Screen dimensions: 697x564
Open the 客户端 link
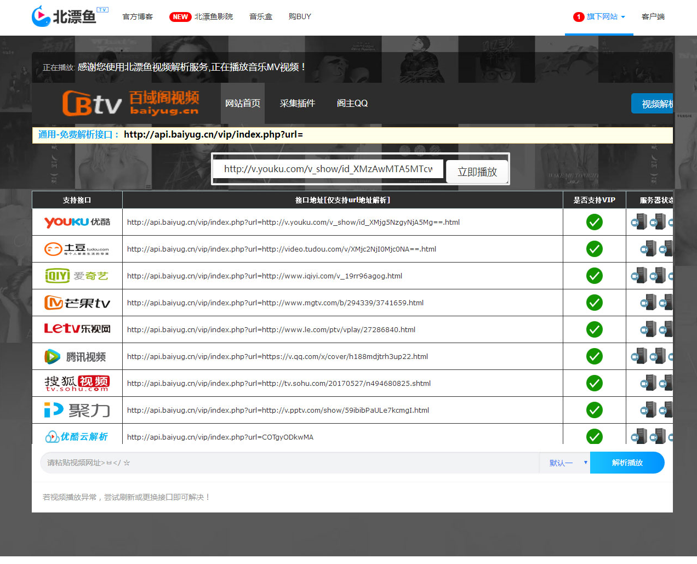(653, 16)
